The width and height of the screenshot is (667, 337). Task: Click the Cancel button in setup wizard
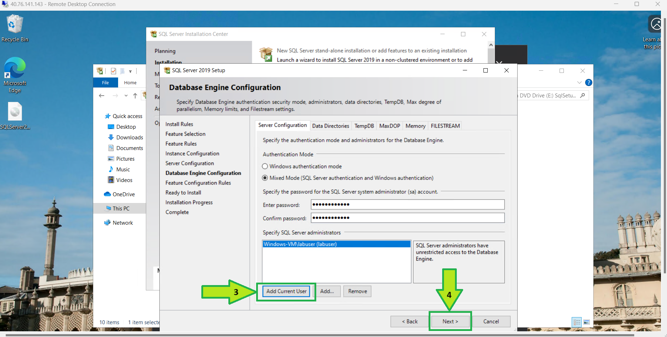point(491,321)
